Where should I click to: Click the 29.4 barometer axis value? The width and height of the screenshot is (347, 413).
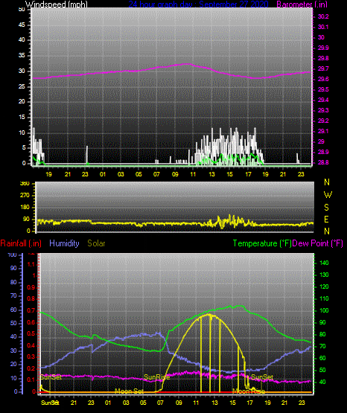pos(323,100)
